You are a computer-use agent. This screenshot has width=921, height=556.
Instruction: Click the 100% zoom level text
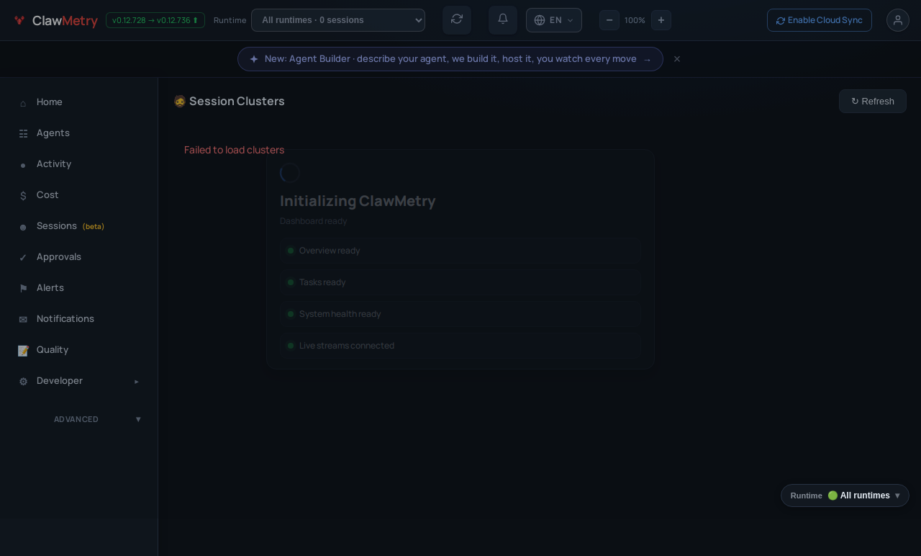[x=635, y=20]
